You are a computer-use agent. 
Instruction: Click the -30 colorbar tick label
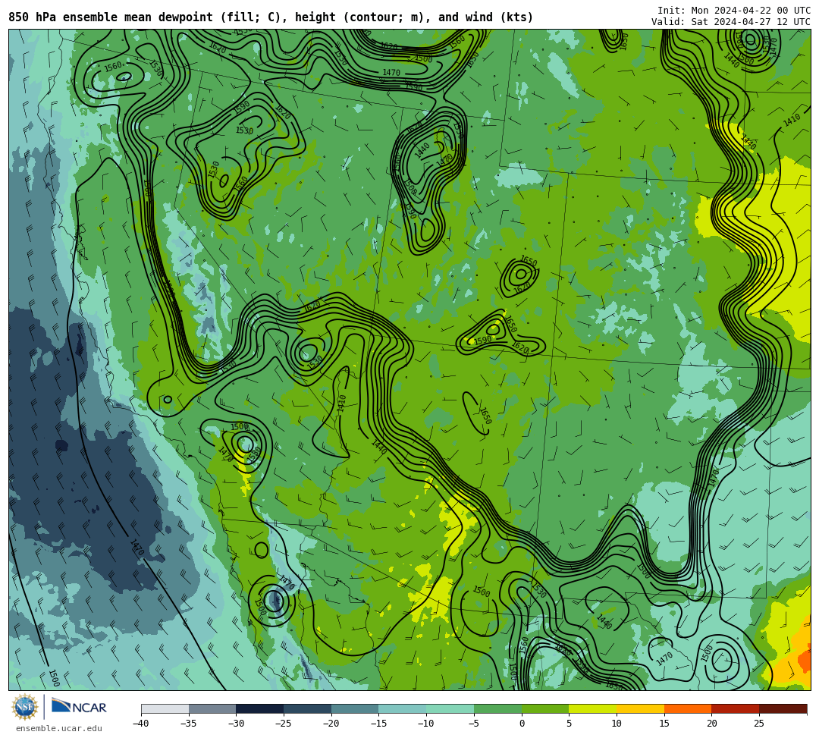coord(236,724)
